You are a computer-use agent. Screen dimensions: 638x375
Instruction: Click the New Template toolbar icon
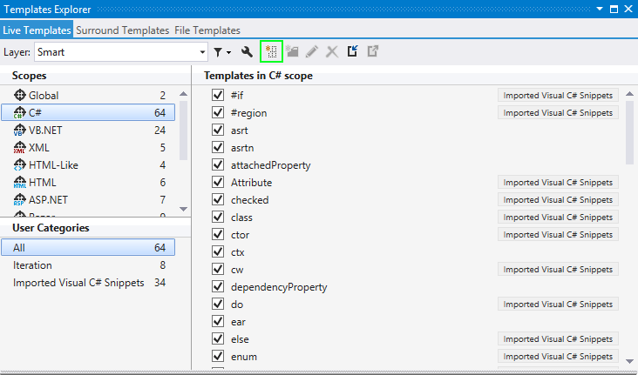coord(271,52)
